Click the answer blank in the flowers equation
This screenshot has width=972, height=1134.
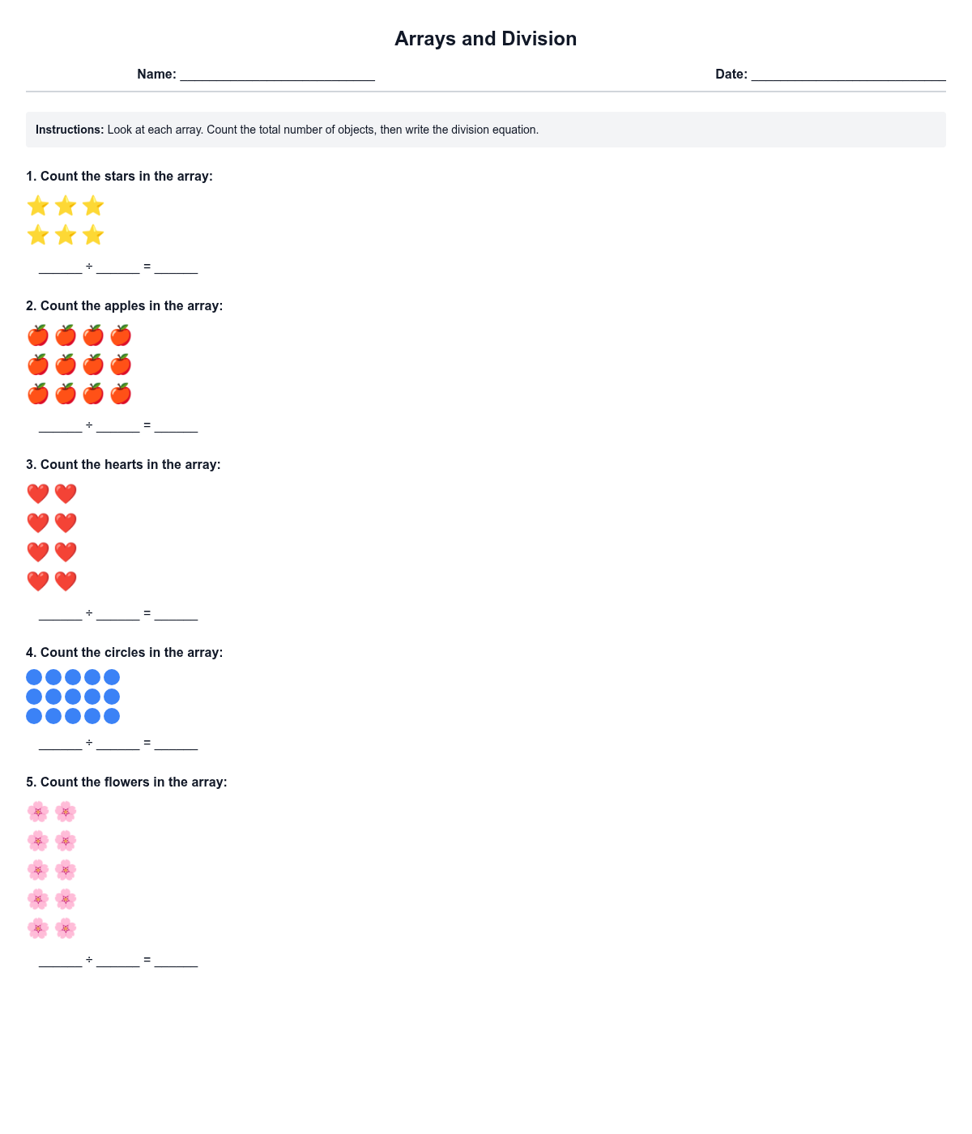click(176, 961)
